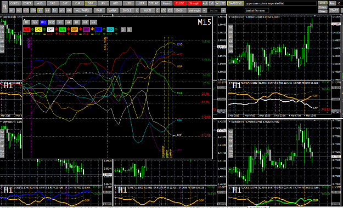Open the News button
343x208 pixels.
[166, 3]
